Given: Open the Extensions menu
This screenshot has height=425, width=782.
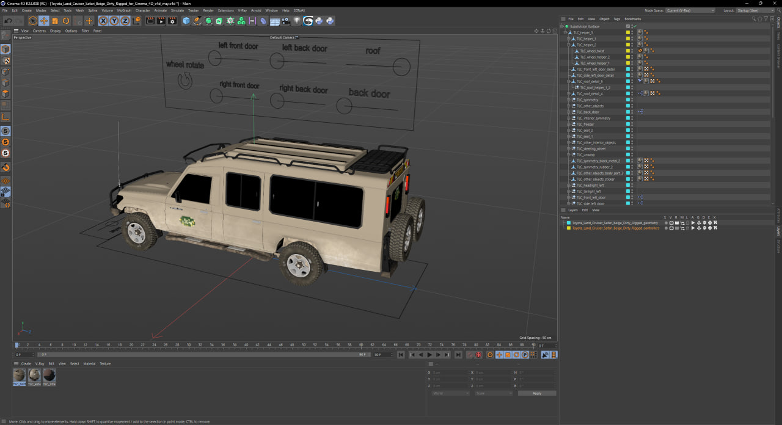Looking at the screenshot, I should click(x=225, y=10).
